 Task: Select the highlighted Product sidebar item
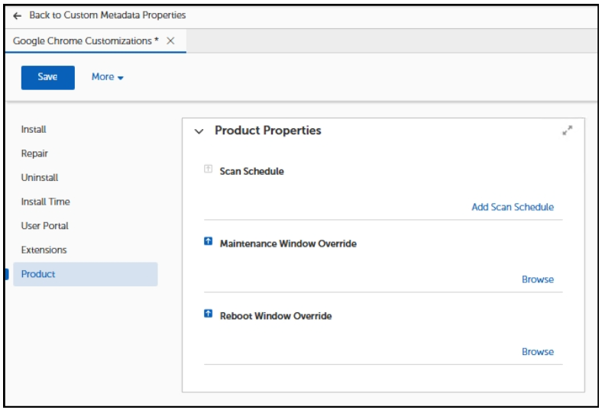[x=38, y=274]
